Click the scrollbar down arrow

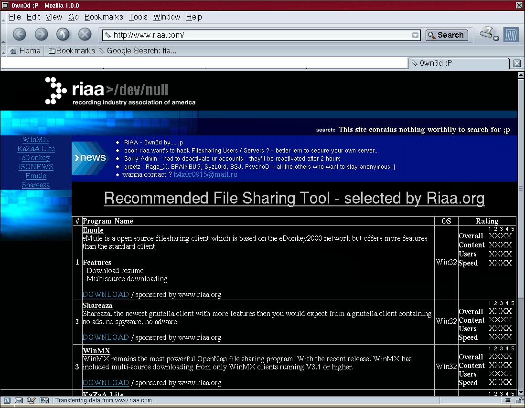point(521,393)
